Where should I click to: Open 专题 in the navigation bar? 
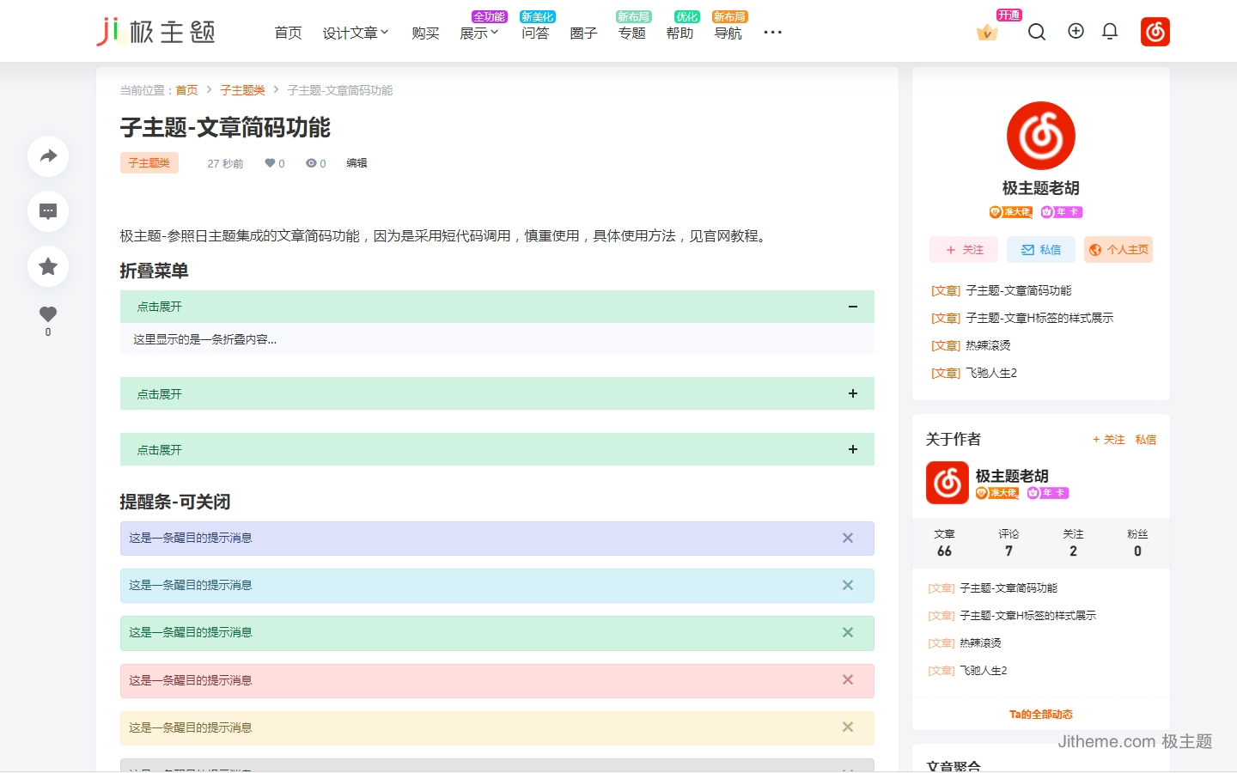pos(631,33)
